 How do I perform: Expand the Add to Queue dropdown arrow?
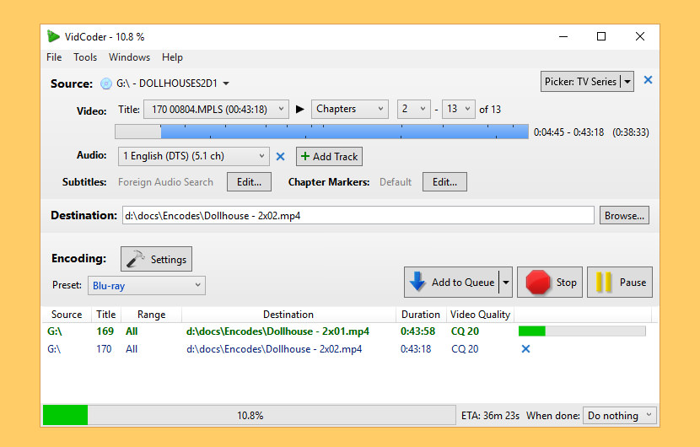(x=506, y=283)
